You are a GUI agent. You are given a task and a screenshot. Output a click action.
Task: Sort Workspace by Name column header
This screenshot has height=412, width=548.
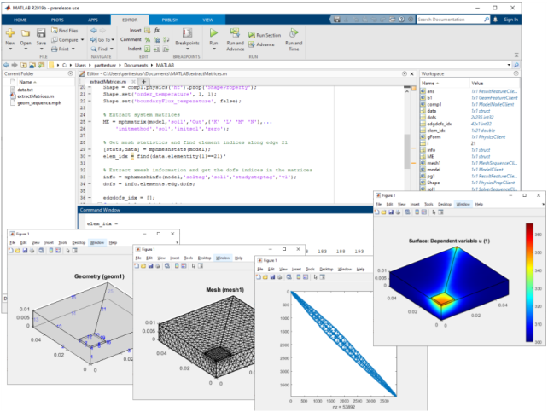[430, 83]
